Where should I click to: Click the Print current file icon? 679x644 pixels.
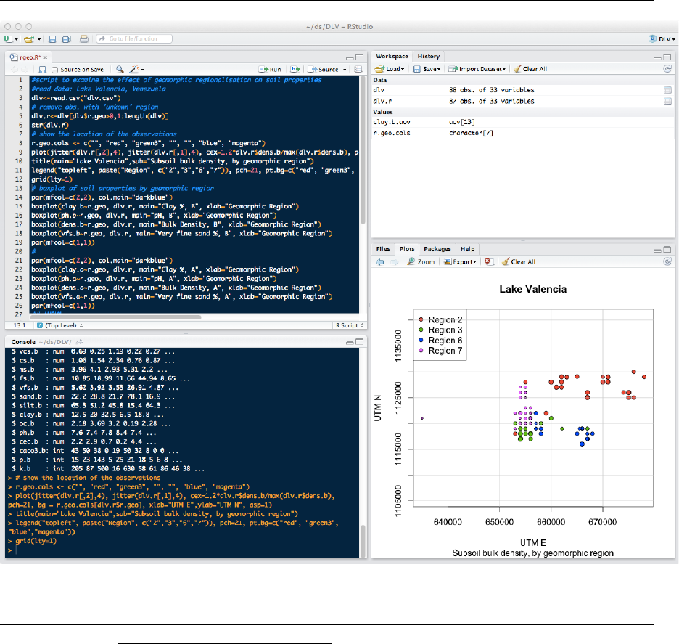(x=84, y=38)
